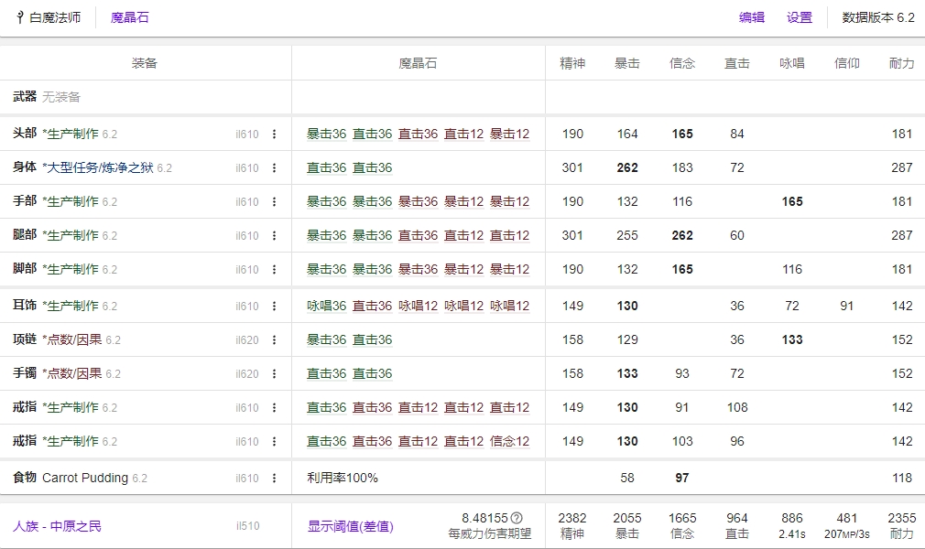The height and width of the screenshot is (549, 925).
Task: Open the kebab options menu on the 项链 row
Action: (275, 339)
